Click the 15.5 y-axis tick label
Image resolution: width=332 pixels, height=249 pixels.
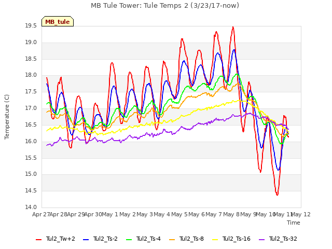pyautogui.click(x=31, y=158)
